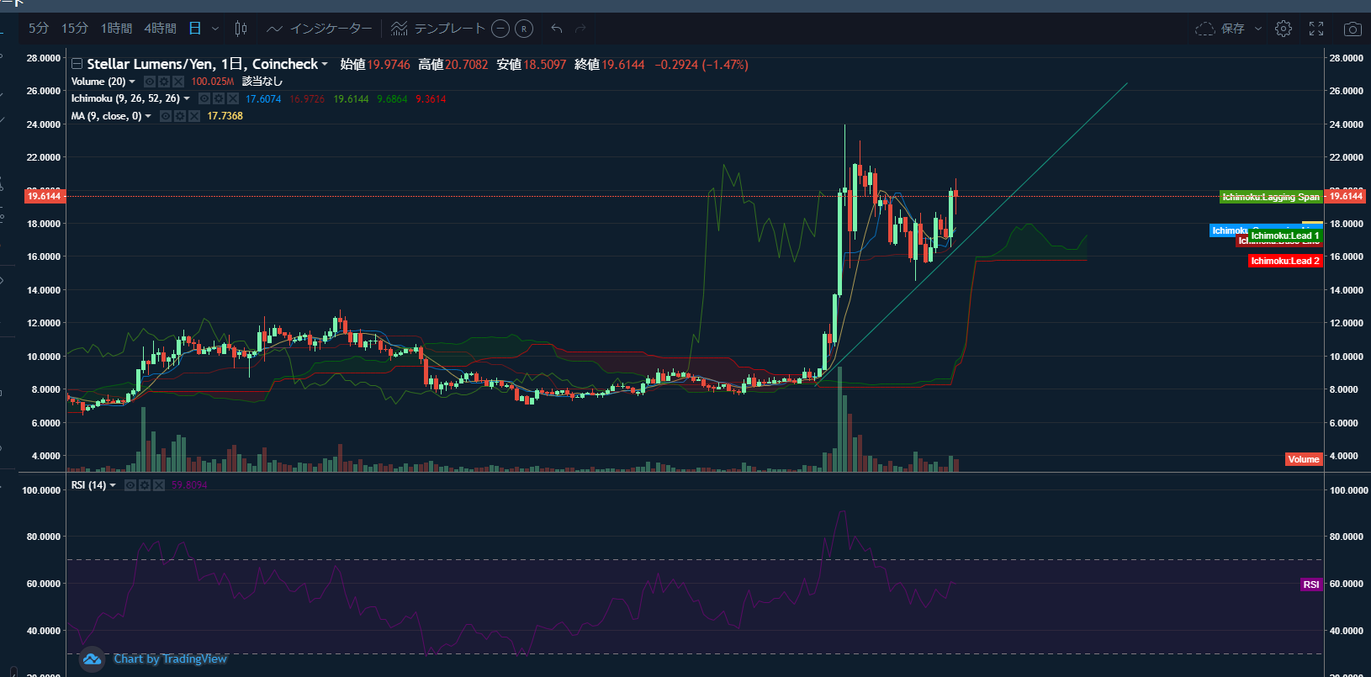Open the MA (9, close, 0) menu
The width and height of the screenshot is (1371, 677).
coord(148,116)
